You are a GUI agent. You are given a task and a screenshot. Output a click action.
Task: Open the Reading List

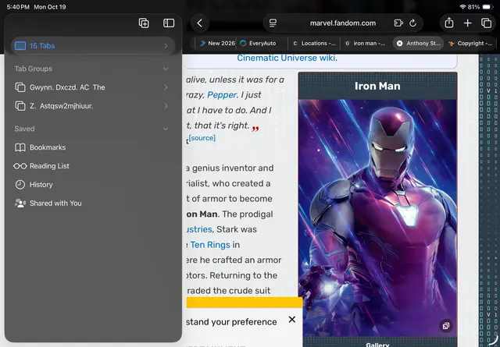coord(92,166)
